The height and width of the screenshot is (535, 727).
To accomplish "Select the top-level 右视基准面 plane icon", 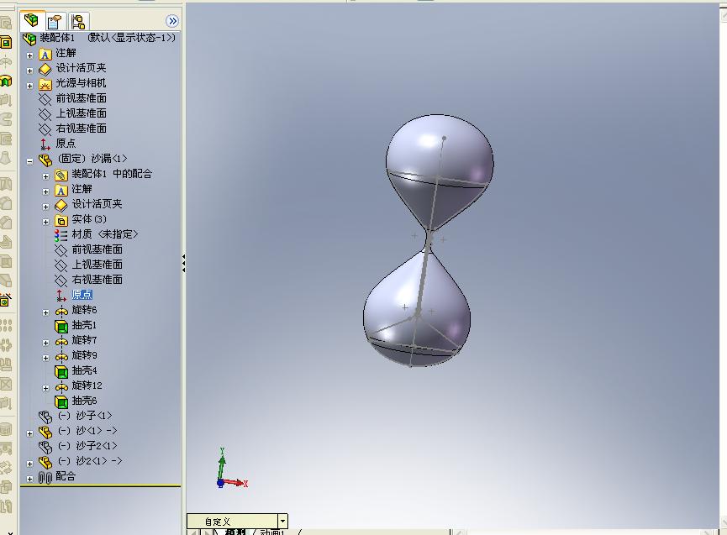I will [x=45, y=129].
